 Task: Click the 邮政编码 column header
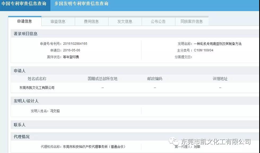click(155, 79)
